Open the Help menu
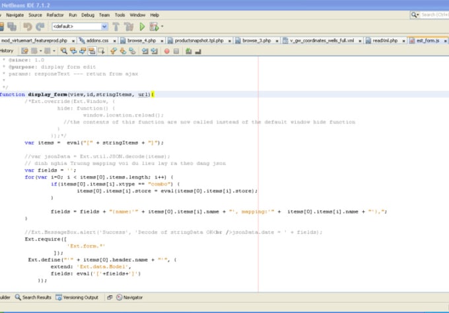 pyautogui.click(x=155, y=15)
